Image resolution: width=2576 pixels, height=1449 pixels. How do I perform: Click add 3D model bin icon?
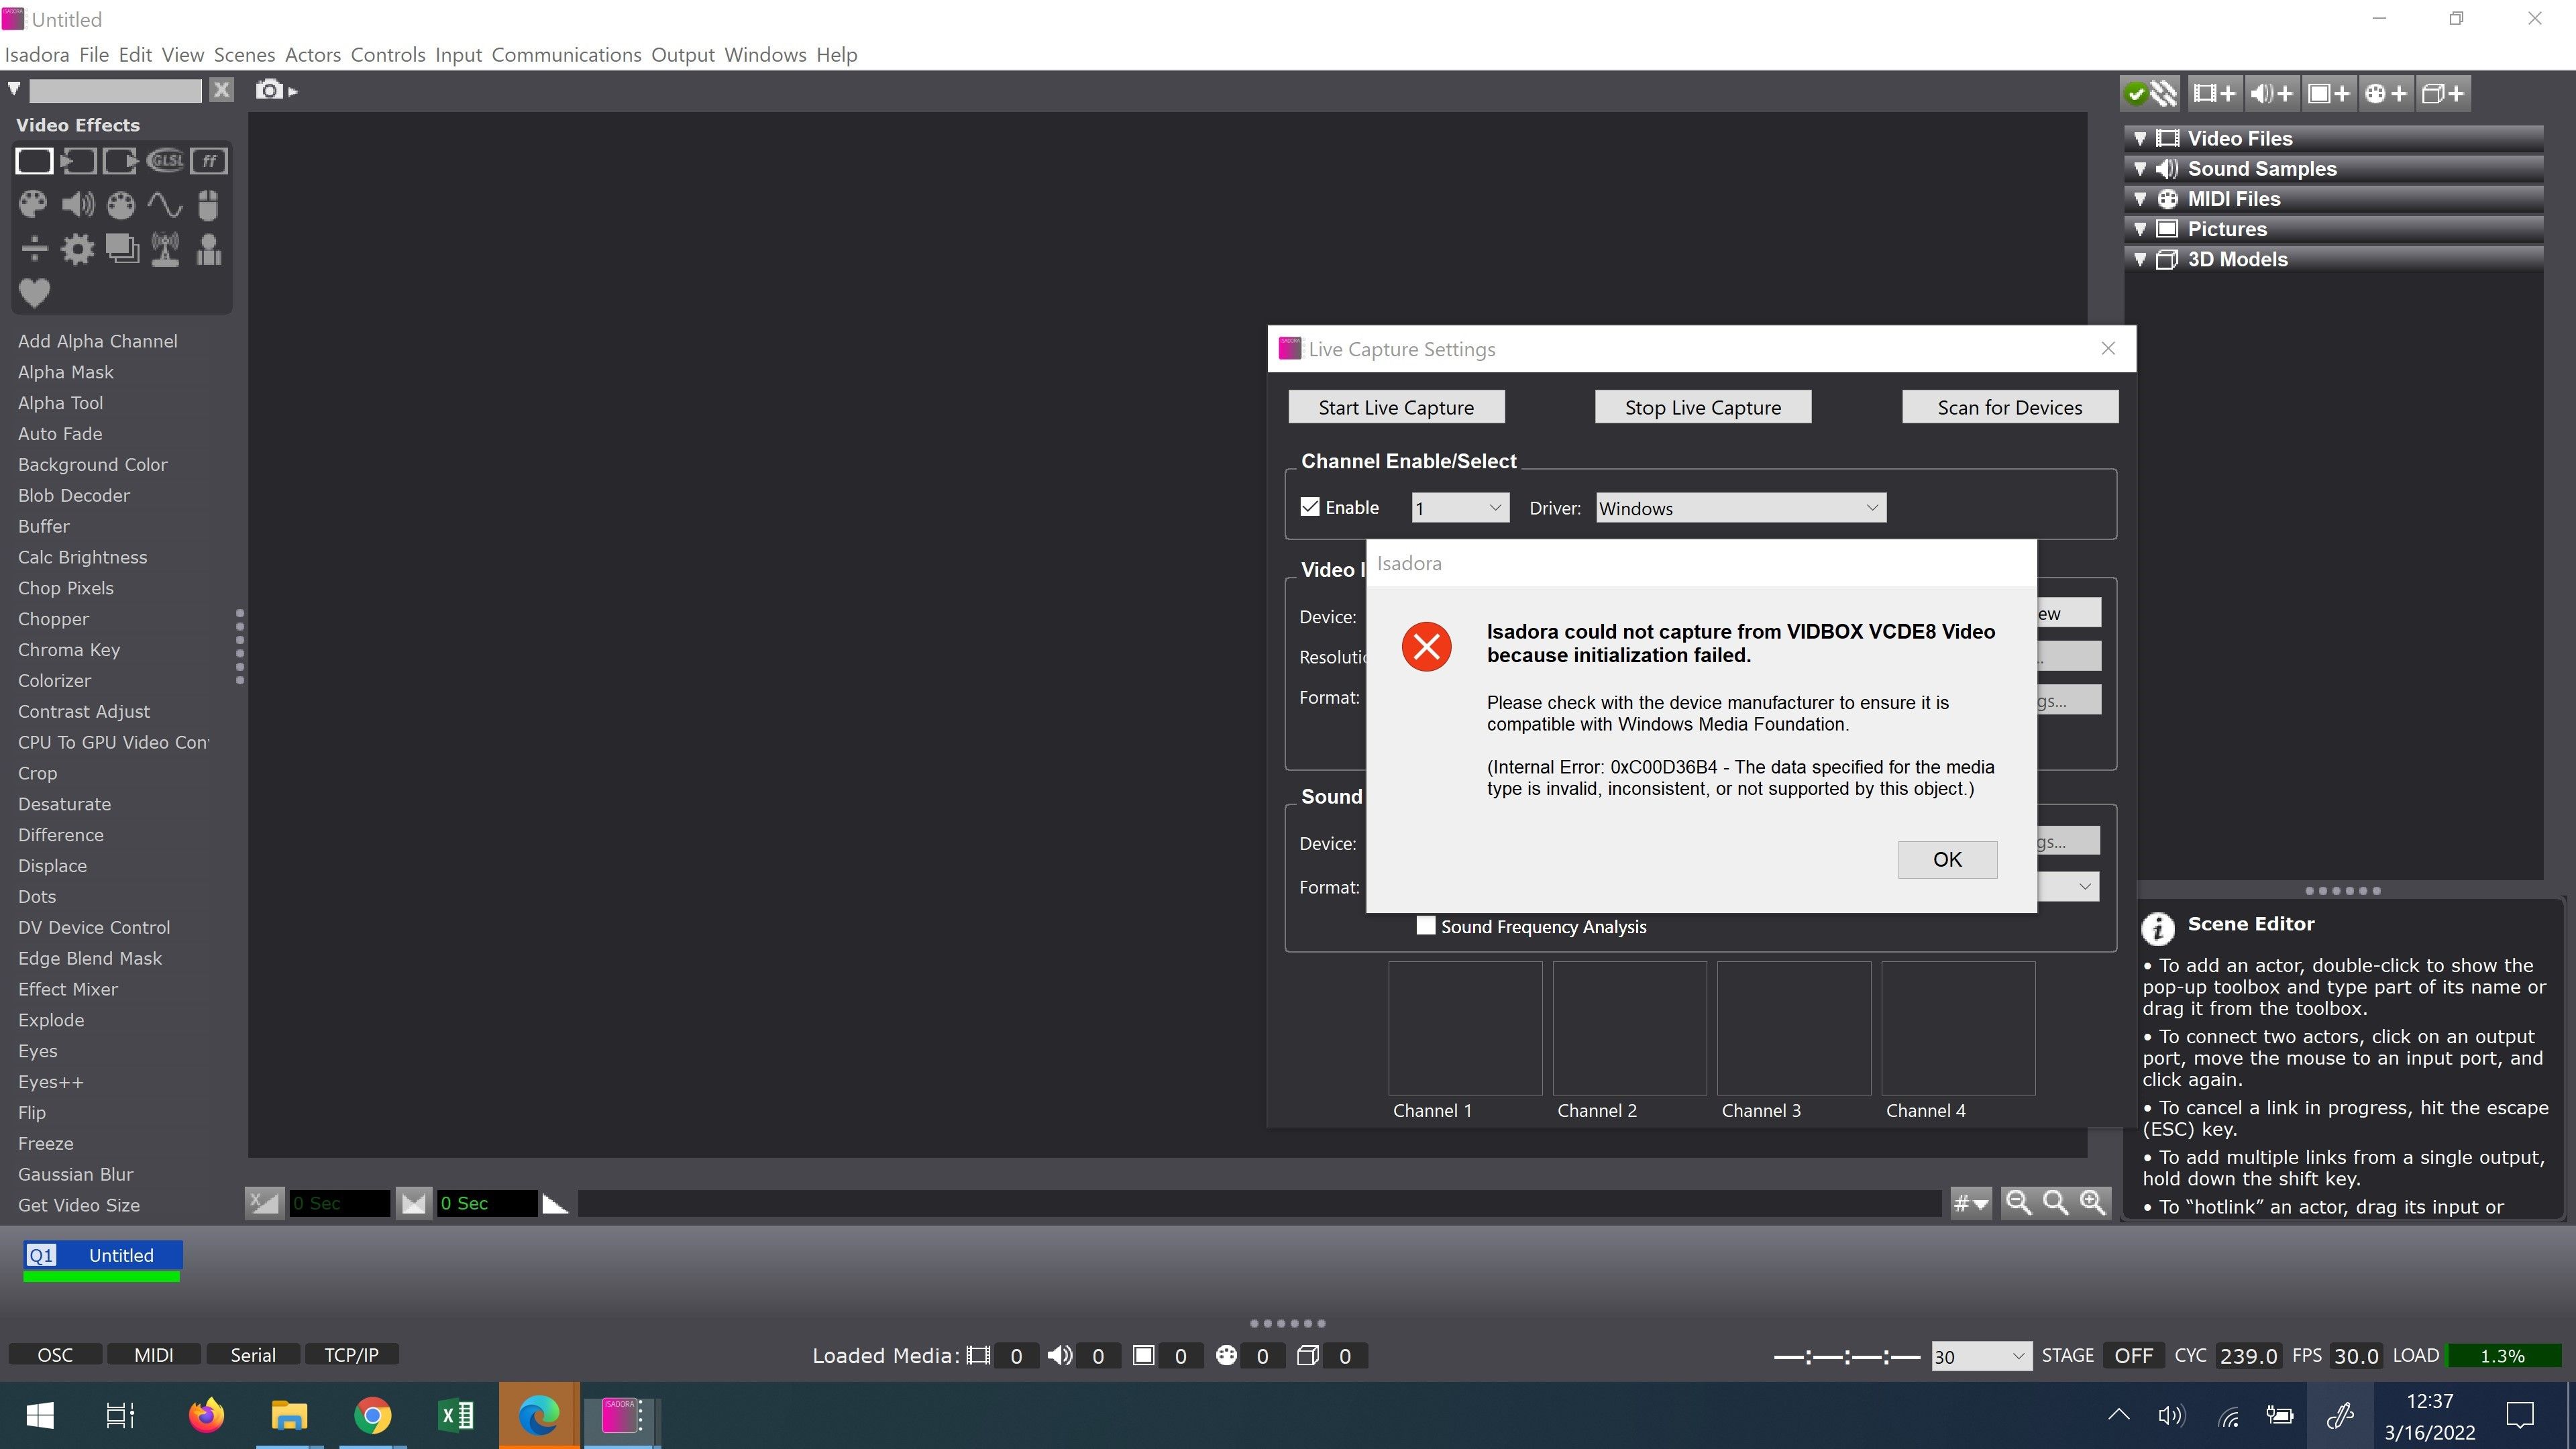2443,93
